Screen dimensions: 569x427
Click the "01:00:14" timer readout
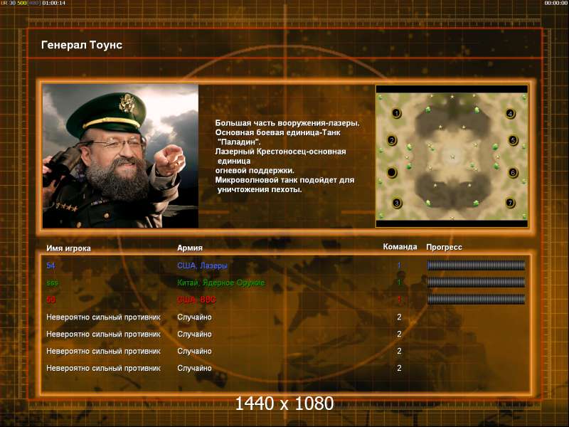(x=54, y=3)
